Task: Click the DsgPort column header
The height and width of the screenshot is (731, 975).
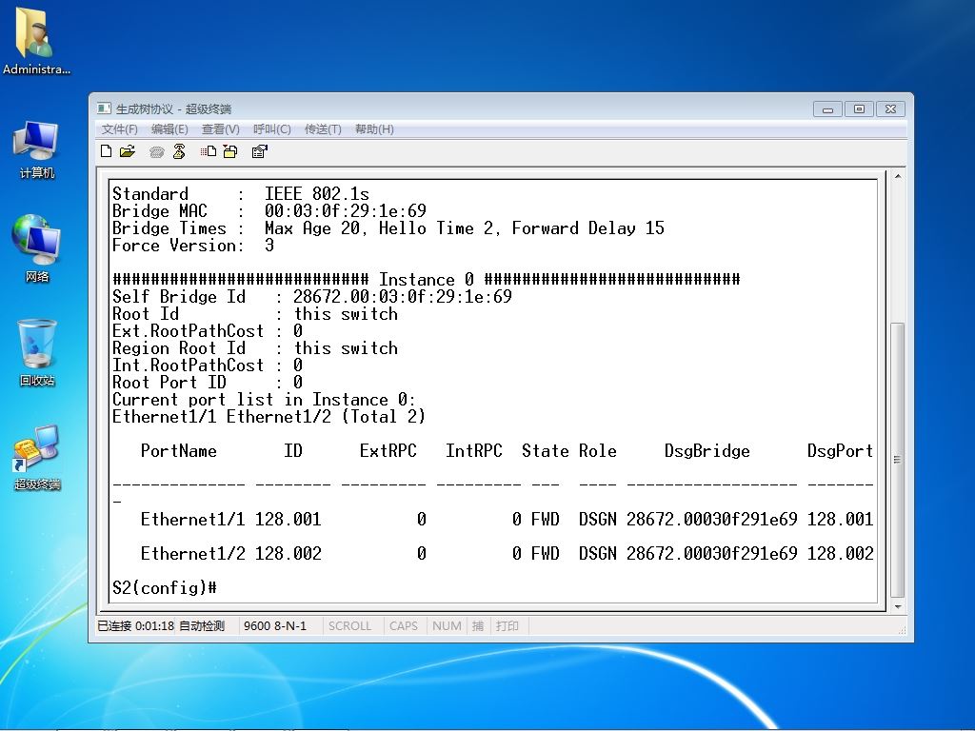Action: [x=840, y=450]
